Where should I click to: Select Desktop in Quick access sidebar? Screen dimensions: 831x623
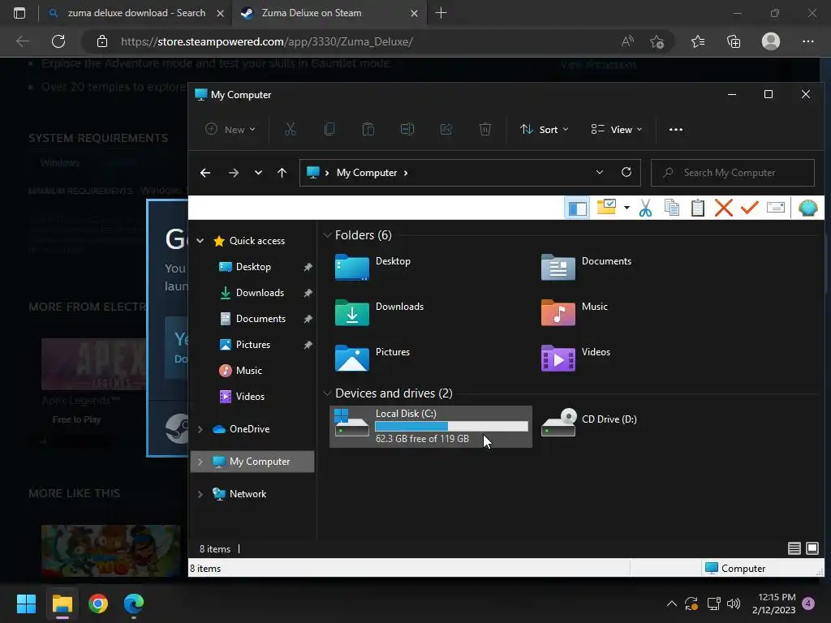[x=253, y=267]
